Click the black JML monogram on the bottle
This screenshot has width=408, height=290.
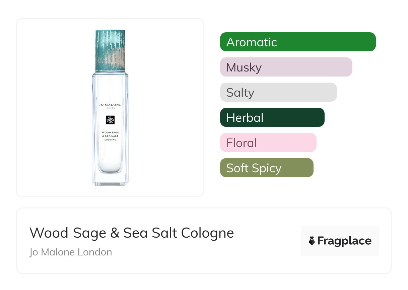click(110, 120)
